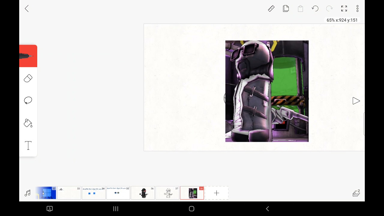Select the Lasso selection tool
The width and height of the screenshot is (384, 216).
[28, 100]
